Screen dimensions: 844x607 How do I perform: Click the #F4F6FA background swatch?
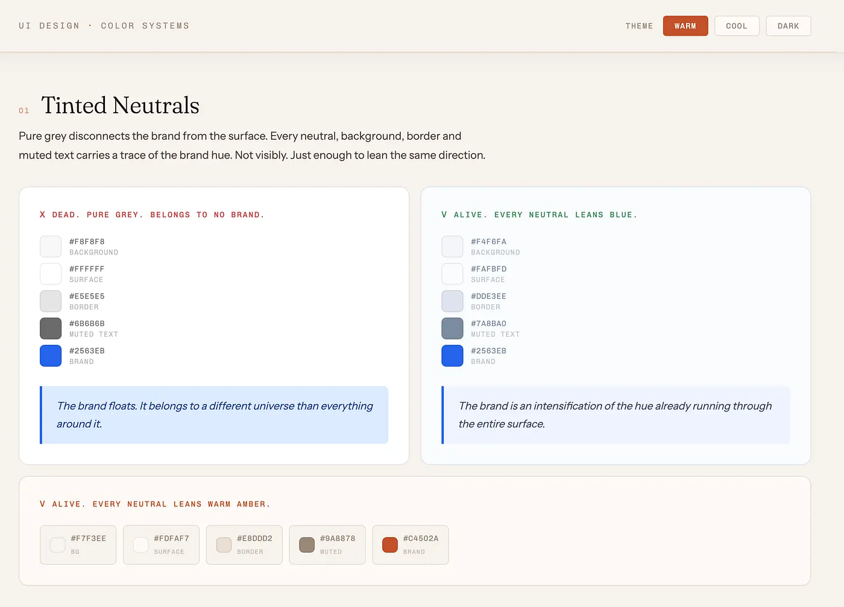(x=452, y=247)
